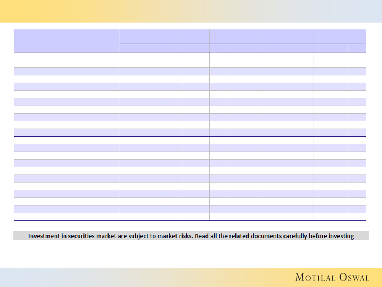
Task: Click the word "carefully" in the disclaimer
Action: tap(296, 236)
